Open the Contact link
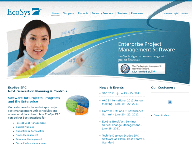This screenshot has height=144, width=192. click(x=184, y=13)
